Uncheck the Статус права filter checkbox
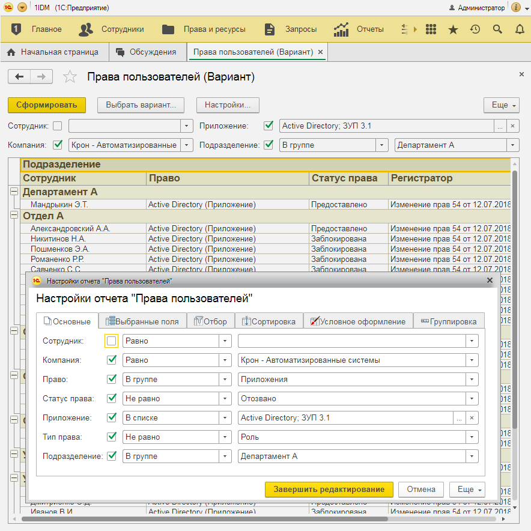 111,399
